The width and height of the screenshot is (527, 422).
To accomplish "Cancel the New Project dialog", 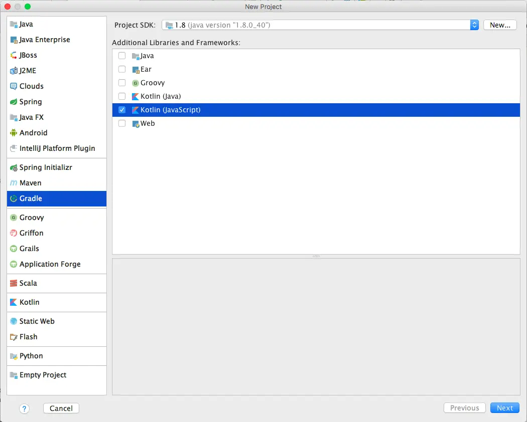I will (x=61, y=408).
